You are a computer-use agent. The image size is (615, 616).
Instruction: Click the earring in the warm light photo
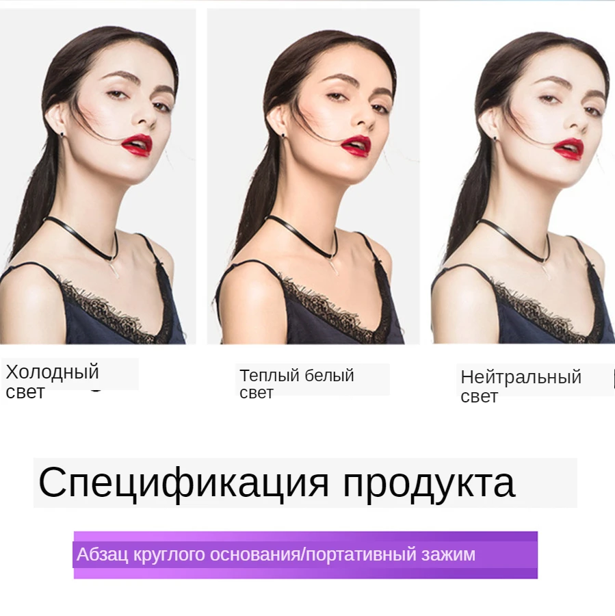point(283,136)
